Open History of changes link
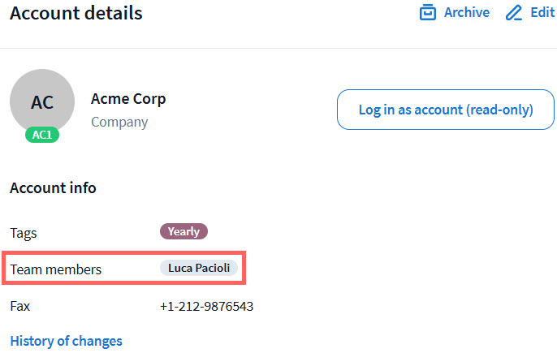 [x=66, y=341]
